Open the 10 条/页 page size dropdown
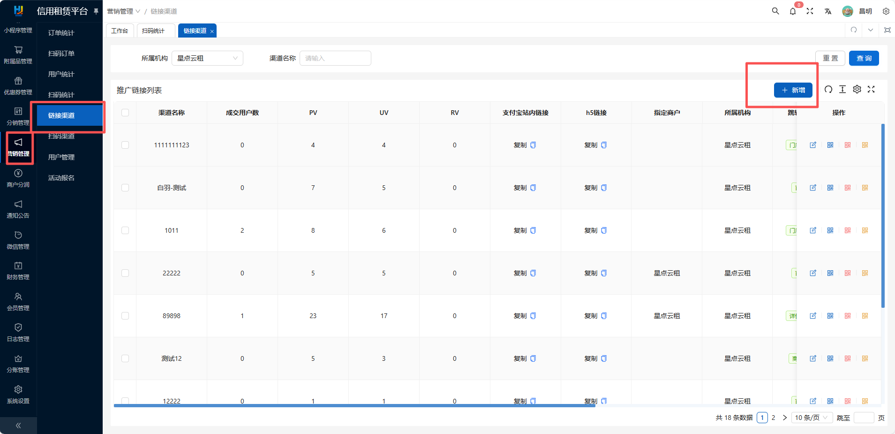Image resolution: width=895 pixels, height=434 pixels. click(812, 418)
